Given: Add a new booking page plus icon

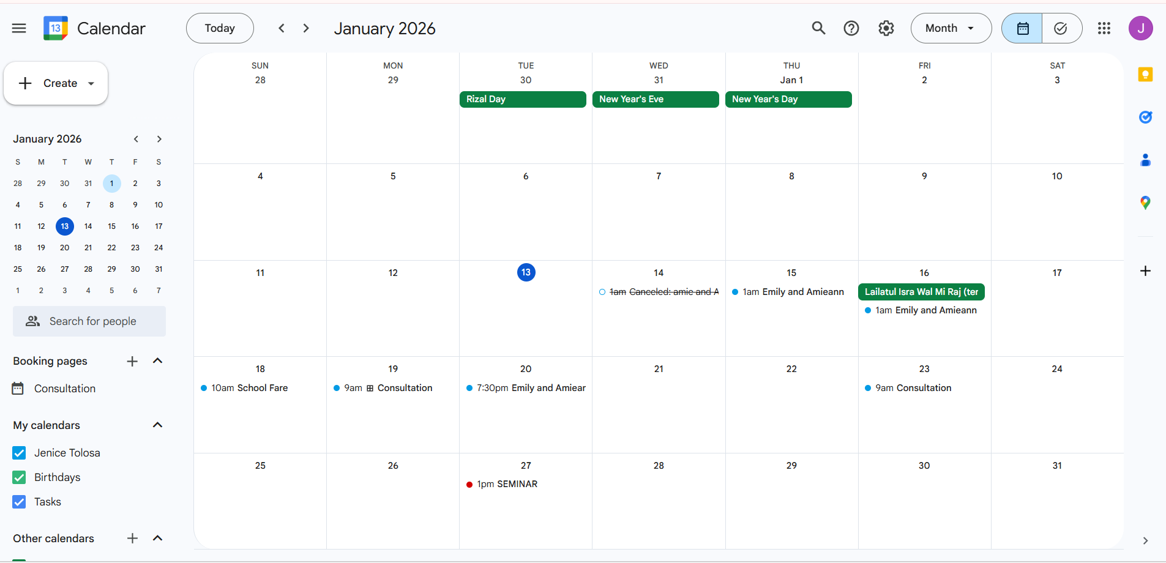Looking at the screenshot, I should tap(132, 361).
